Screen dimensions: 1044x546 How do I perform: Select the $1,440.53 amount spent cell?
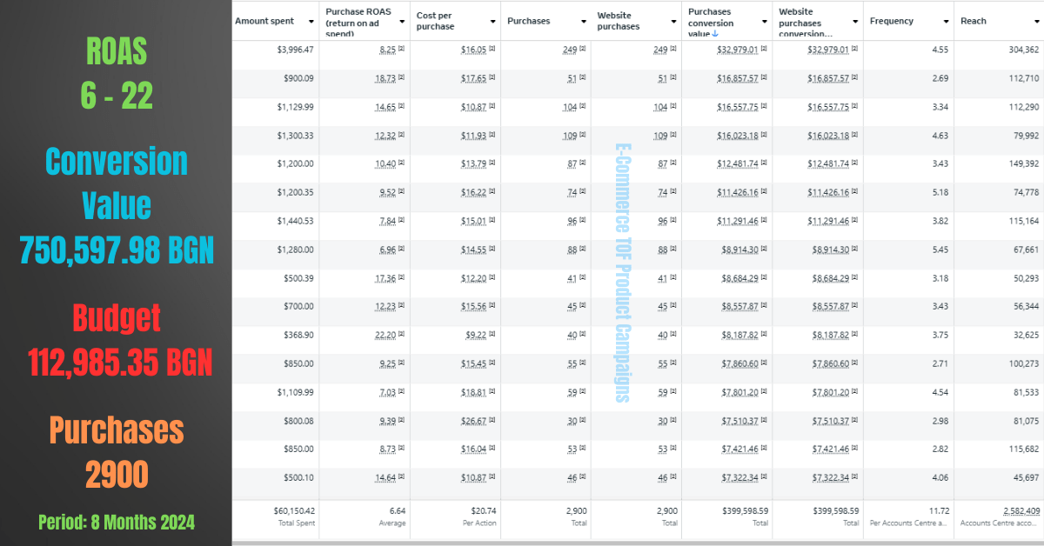[296, 221]
